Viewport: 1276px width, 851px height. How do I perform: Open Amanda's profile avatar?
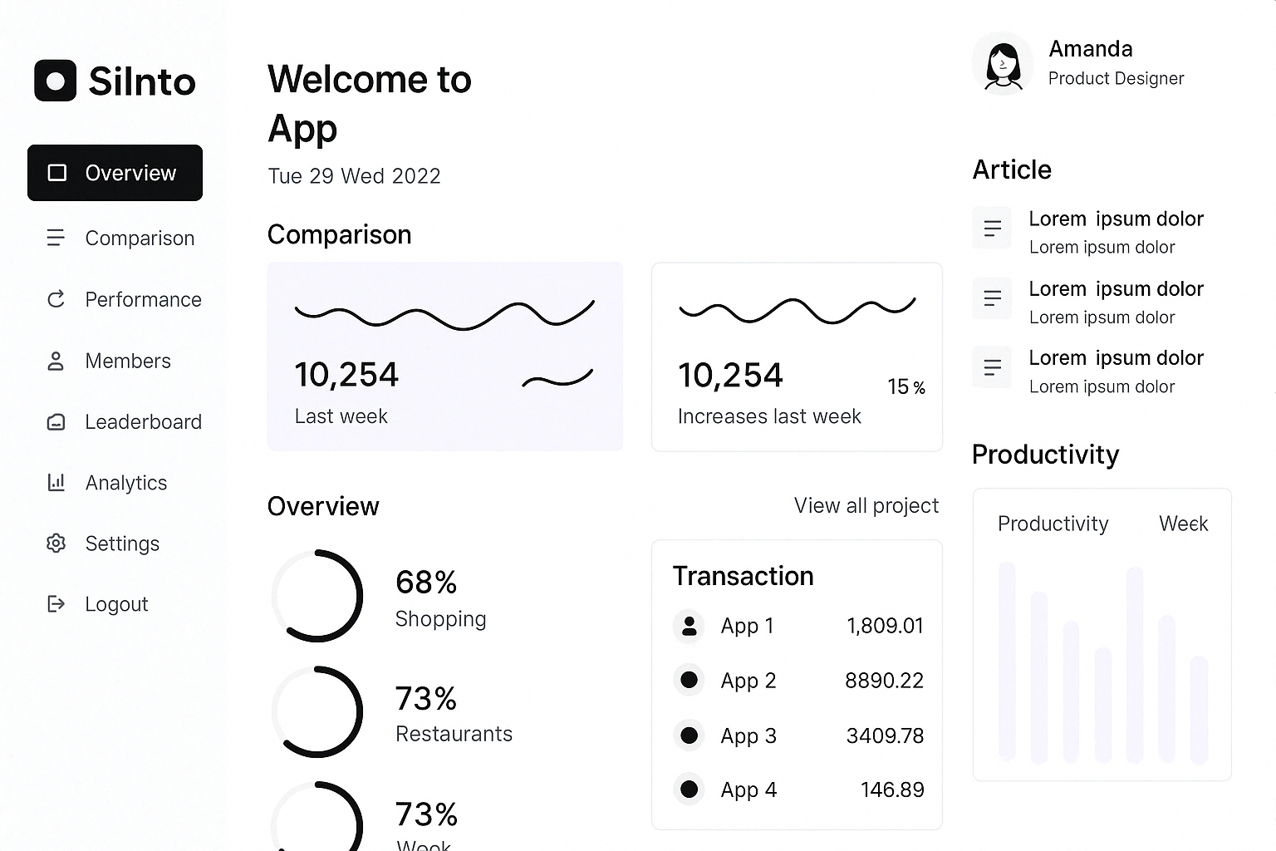tap(1003, 64)
